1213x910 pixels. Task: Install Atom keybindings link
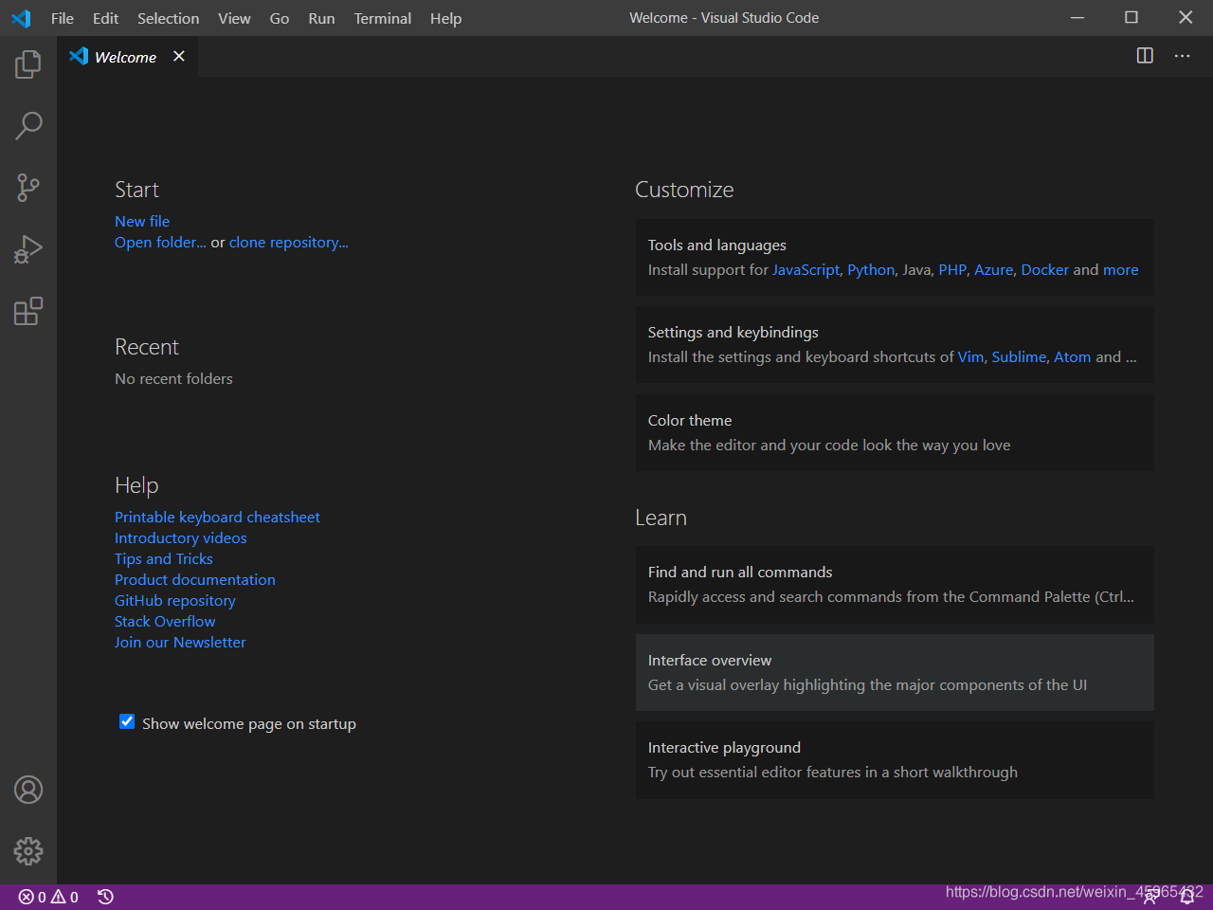click(x=1073, y=356)
